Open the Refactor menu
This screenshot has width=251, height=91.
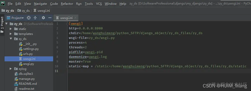click(x=67, y=4)
